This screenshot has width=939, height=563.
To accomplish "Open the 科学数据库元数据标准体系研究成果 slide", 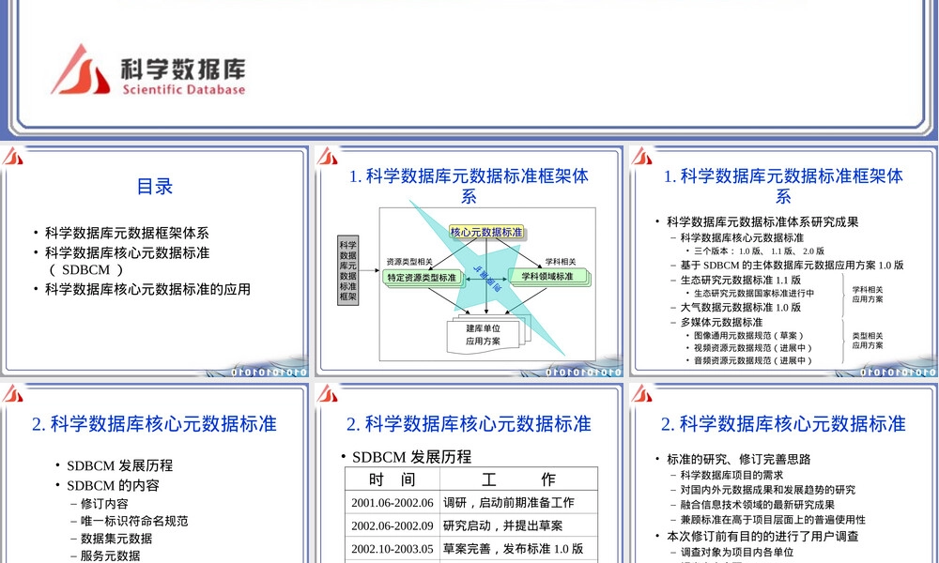I will coord(783,260).
